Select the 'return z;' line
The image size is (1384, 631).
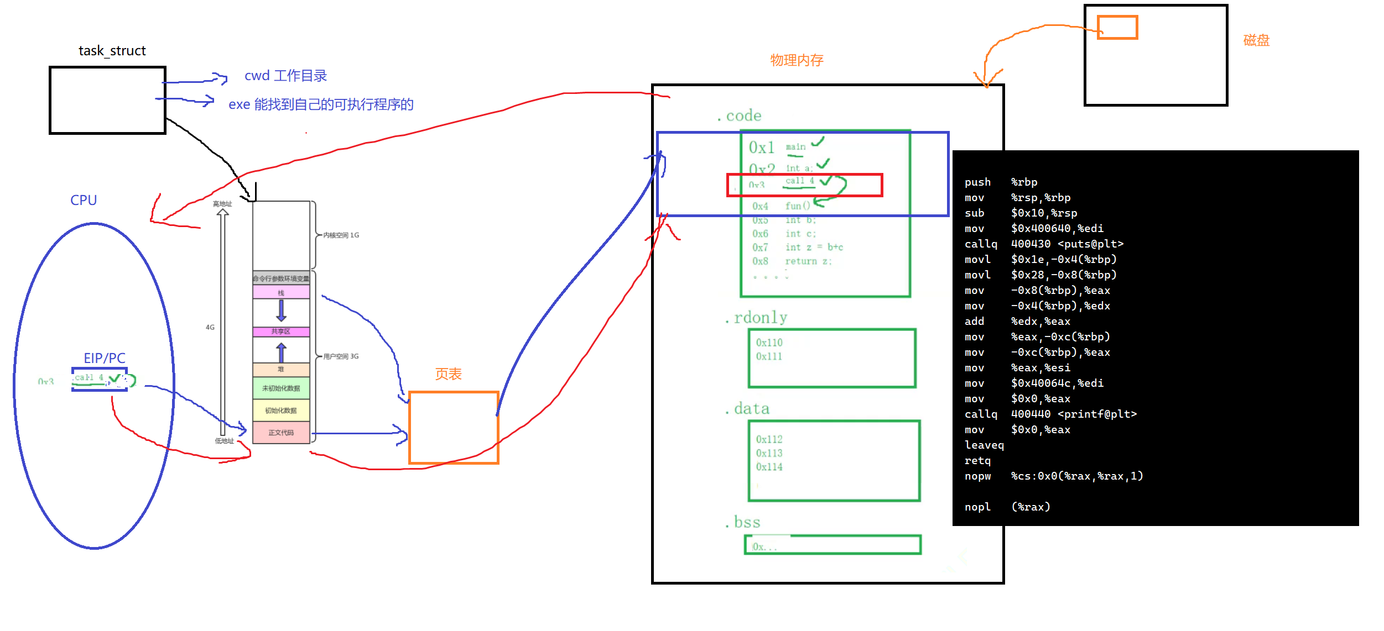click(x=809, y=261)
